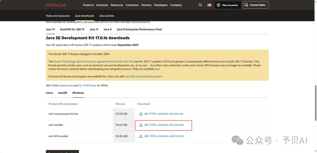Click the US flag country selector
Screen dimensions: 317x153
(209, 5)
